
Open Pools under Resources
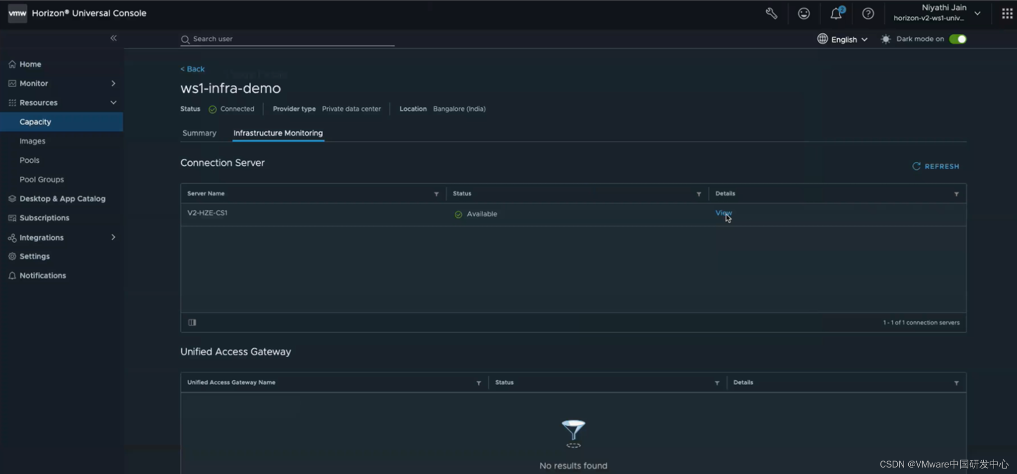29,160
